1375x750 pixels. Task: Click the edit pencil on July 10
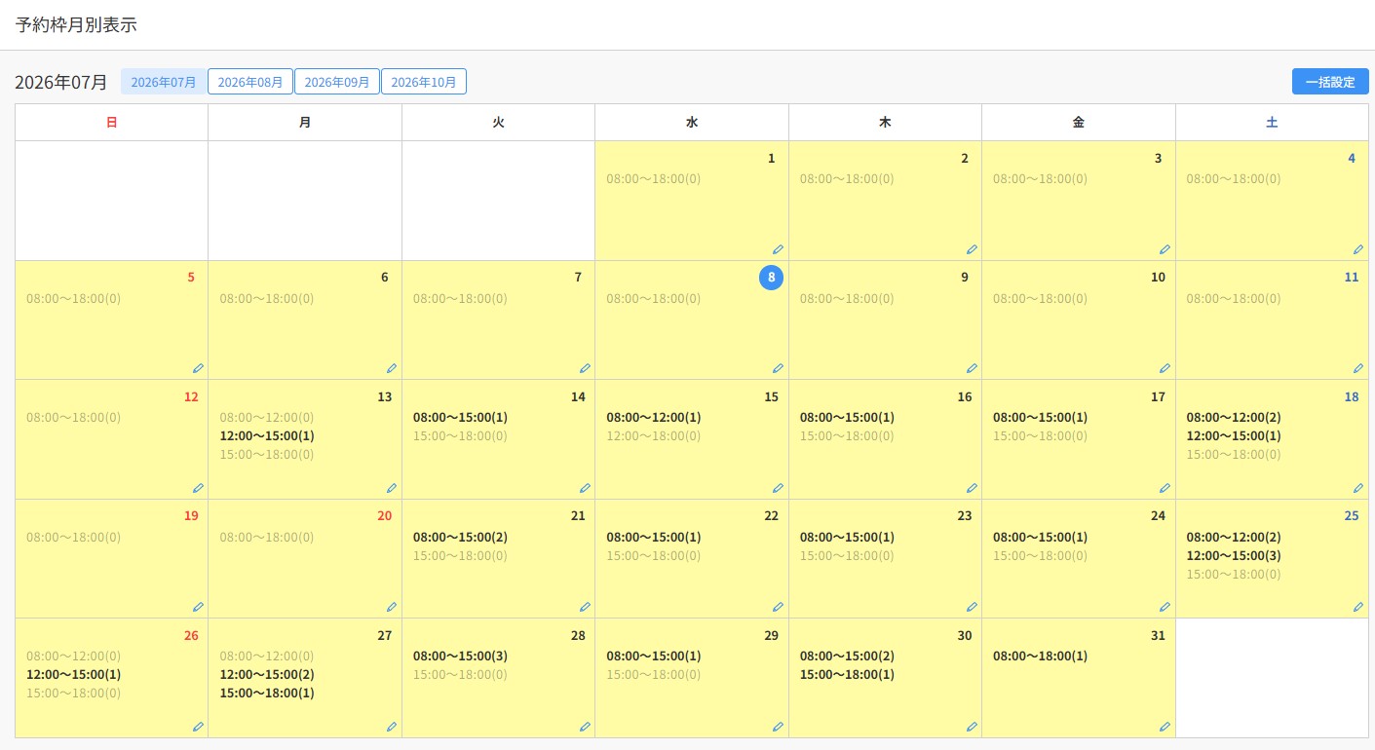point(1165,368)
